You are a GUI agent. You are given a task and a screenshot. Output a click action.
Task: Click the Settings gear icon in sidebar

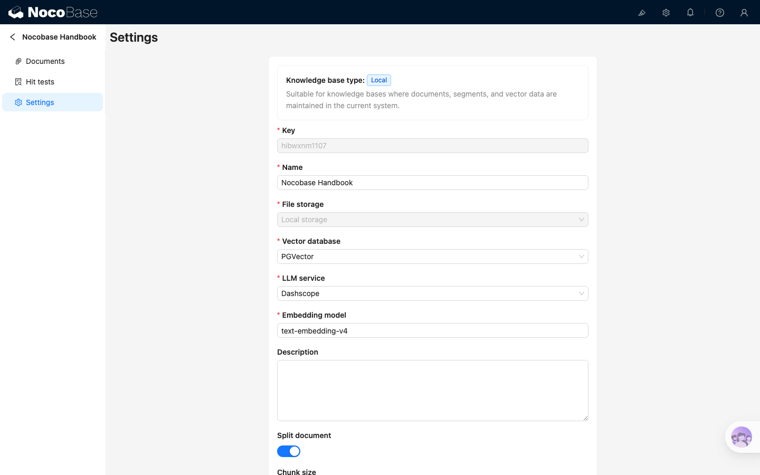pyautogui.click(x=18, y=102)
